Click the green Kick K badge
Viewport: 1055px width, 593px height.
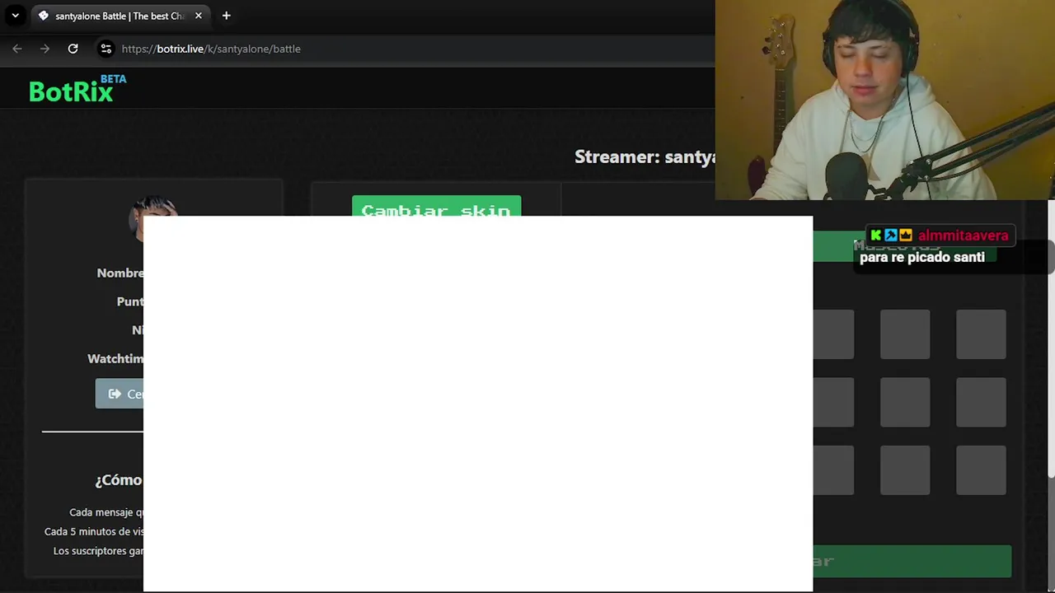coord(876,236)
